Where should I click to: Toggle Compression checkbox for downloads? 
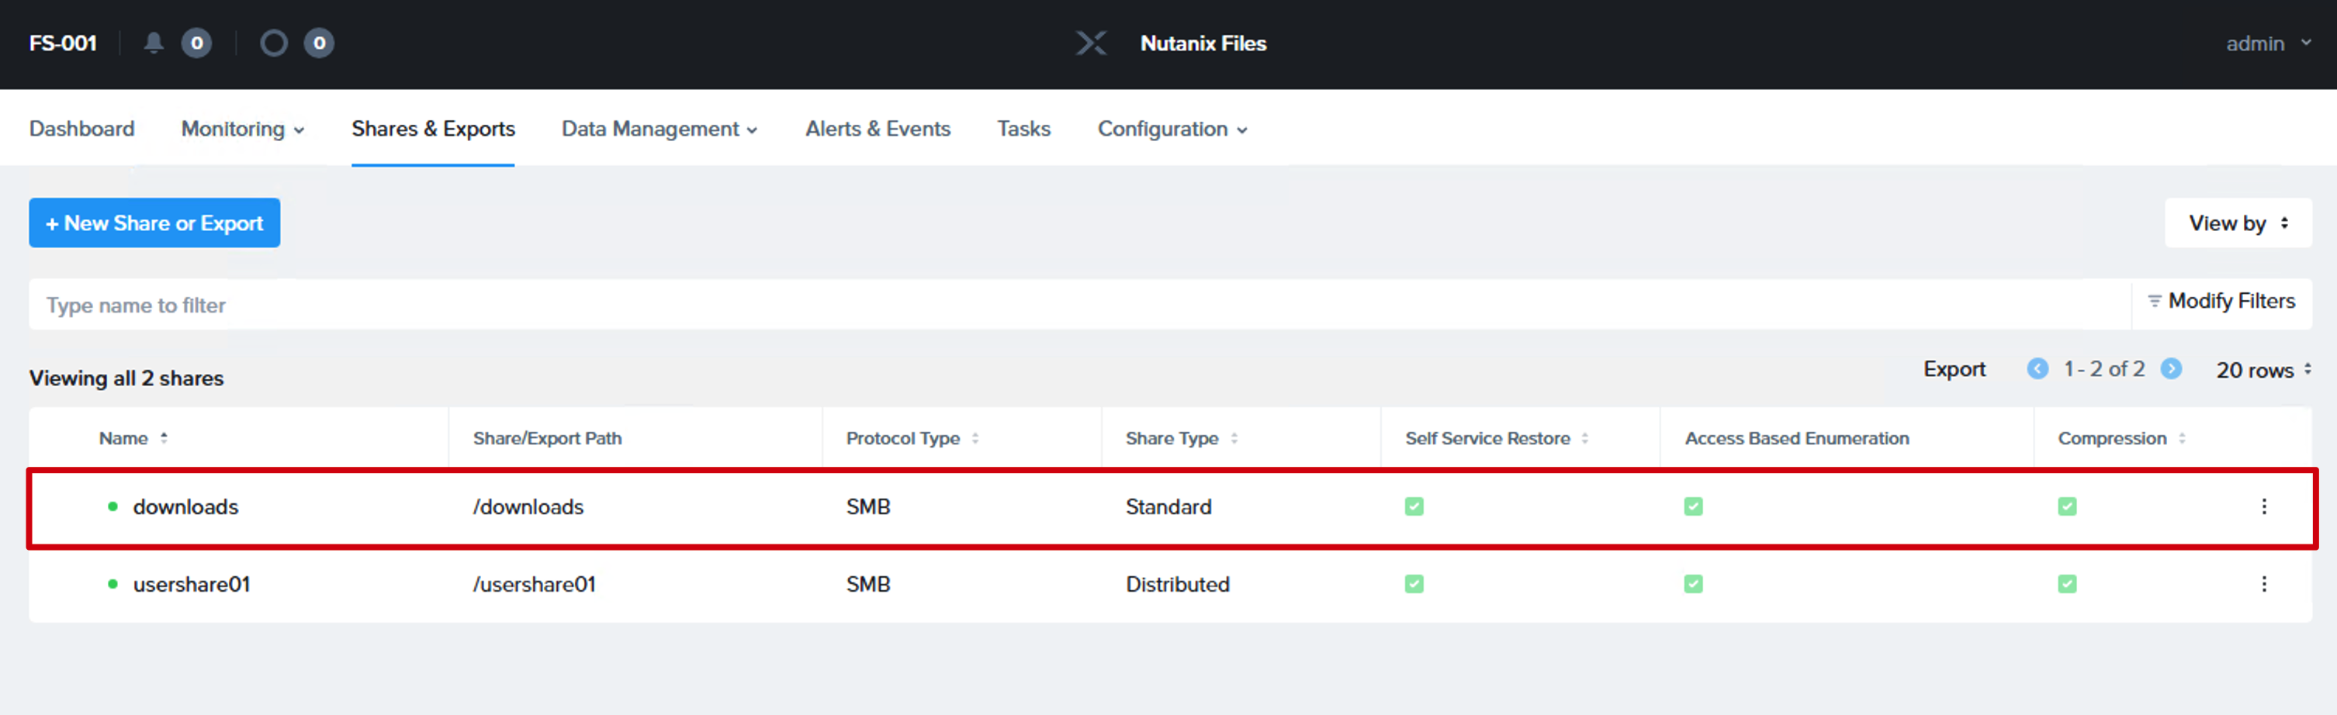2067,506
